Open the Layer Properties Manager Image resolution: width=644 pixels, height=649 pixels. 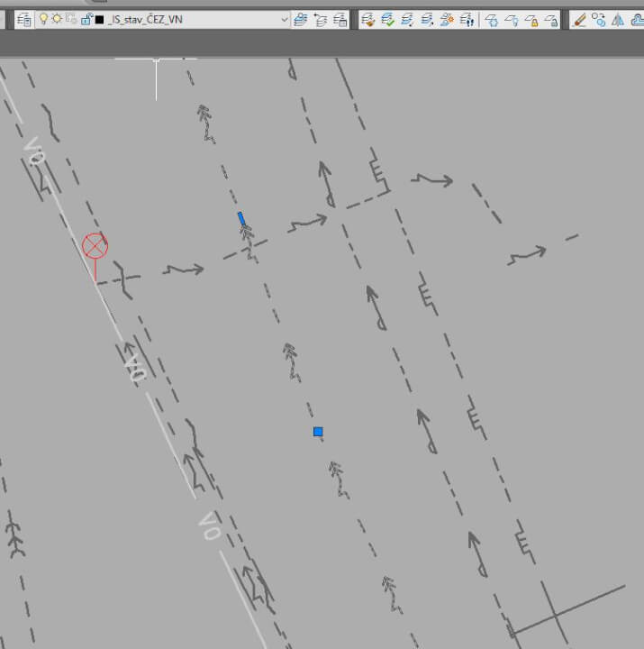(x=23, y=19)
